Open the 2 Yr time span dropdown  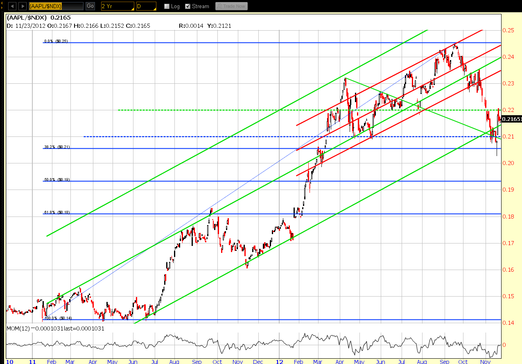[x=118, y=6]
